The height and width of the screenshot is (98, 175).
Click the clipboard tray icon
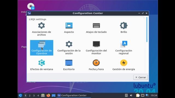(x=138, y=95)
